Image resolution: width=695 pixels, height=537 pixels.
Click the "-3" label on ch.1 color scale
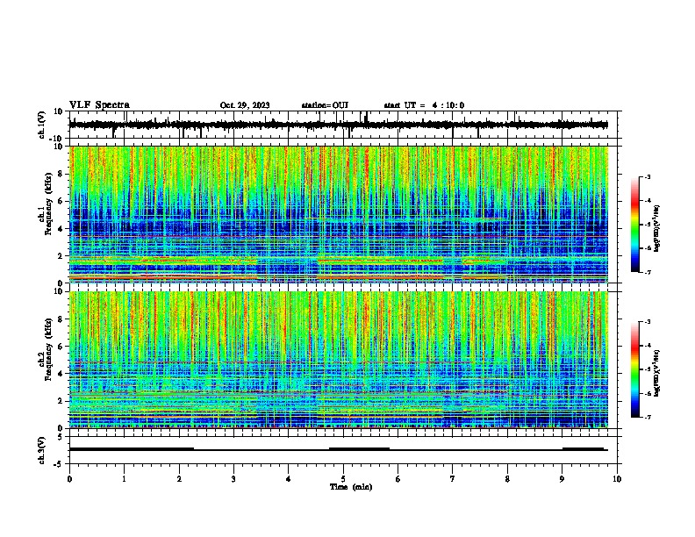tap(647, 176)
